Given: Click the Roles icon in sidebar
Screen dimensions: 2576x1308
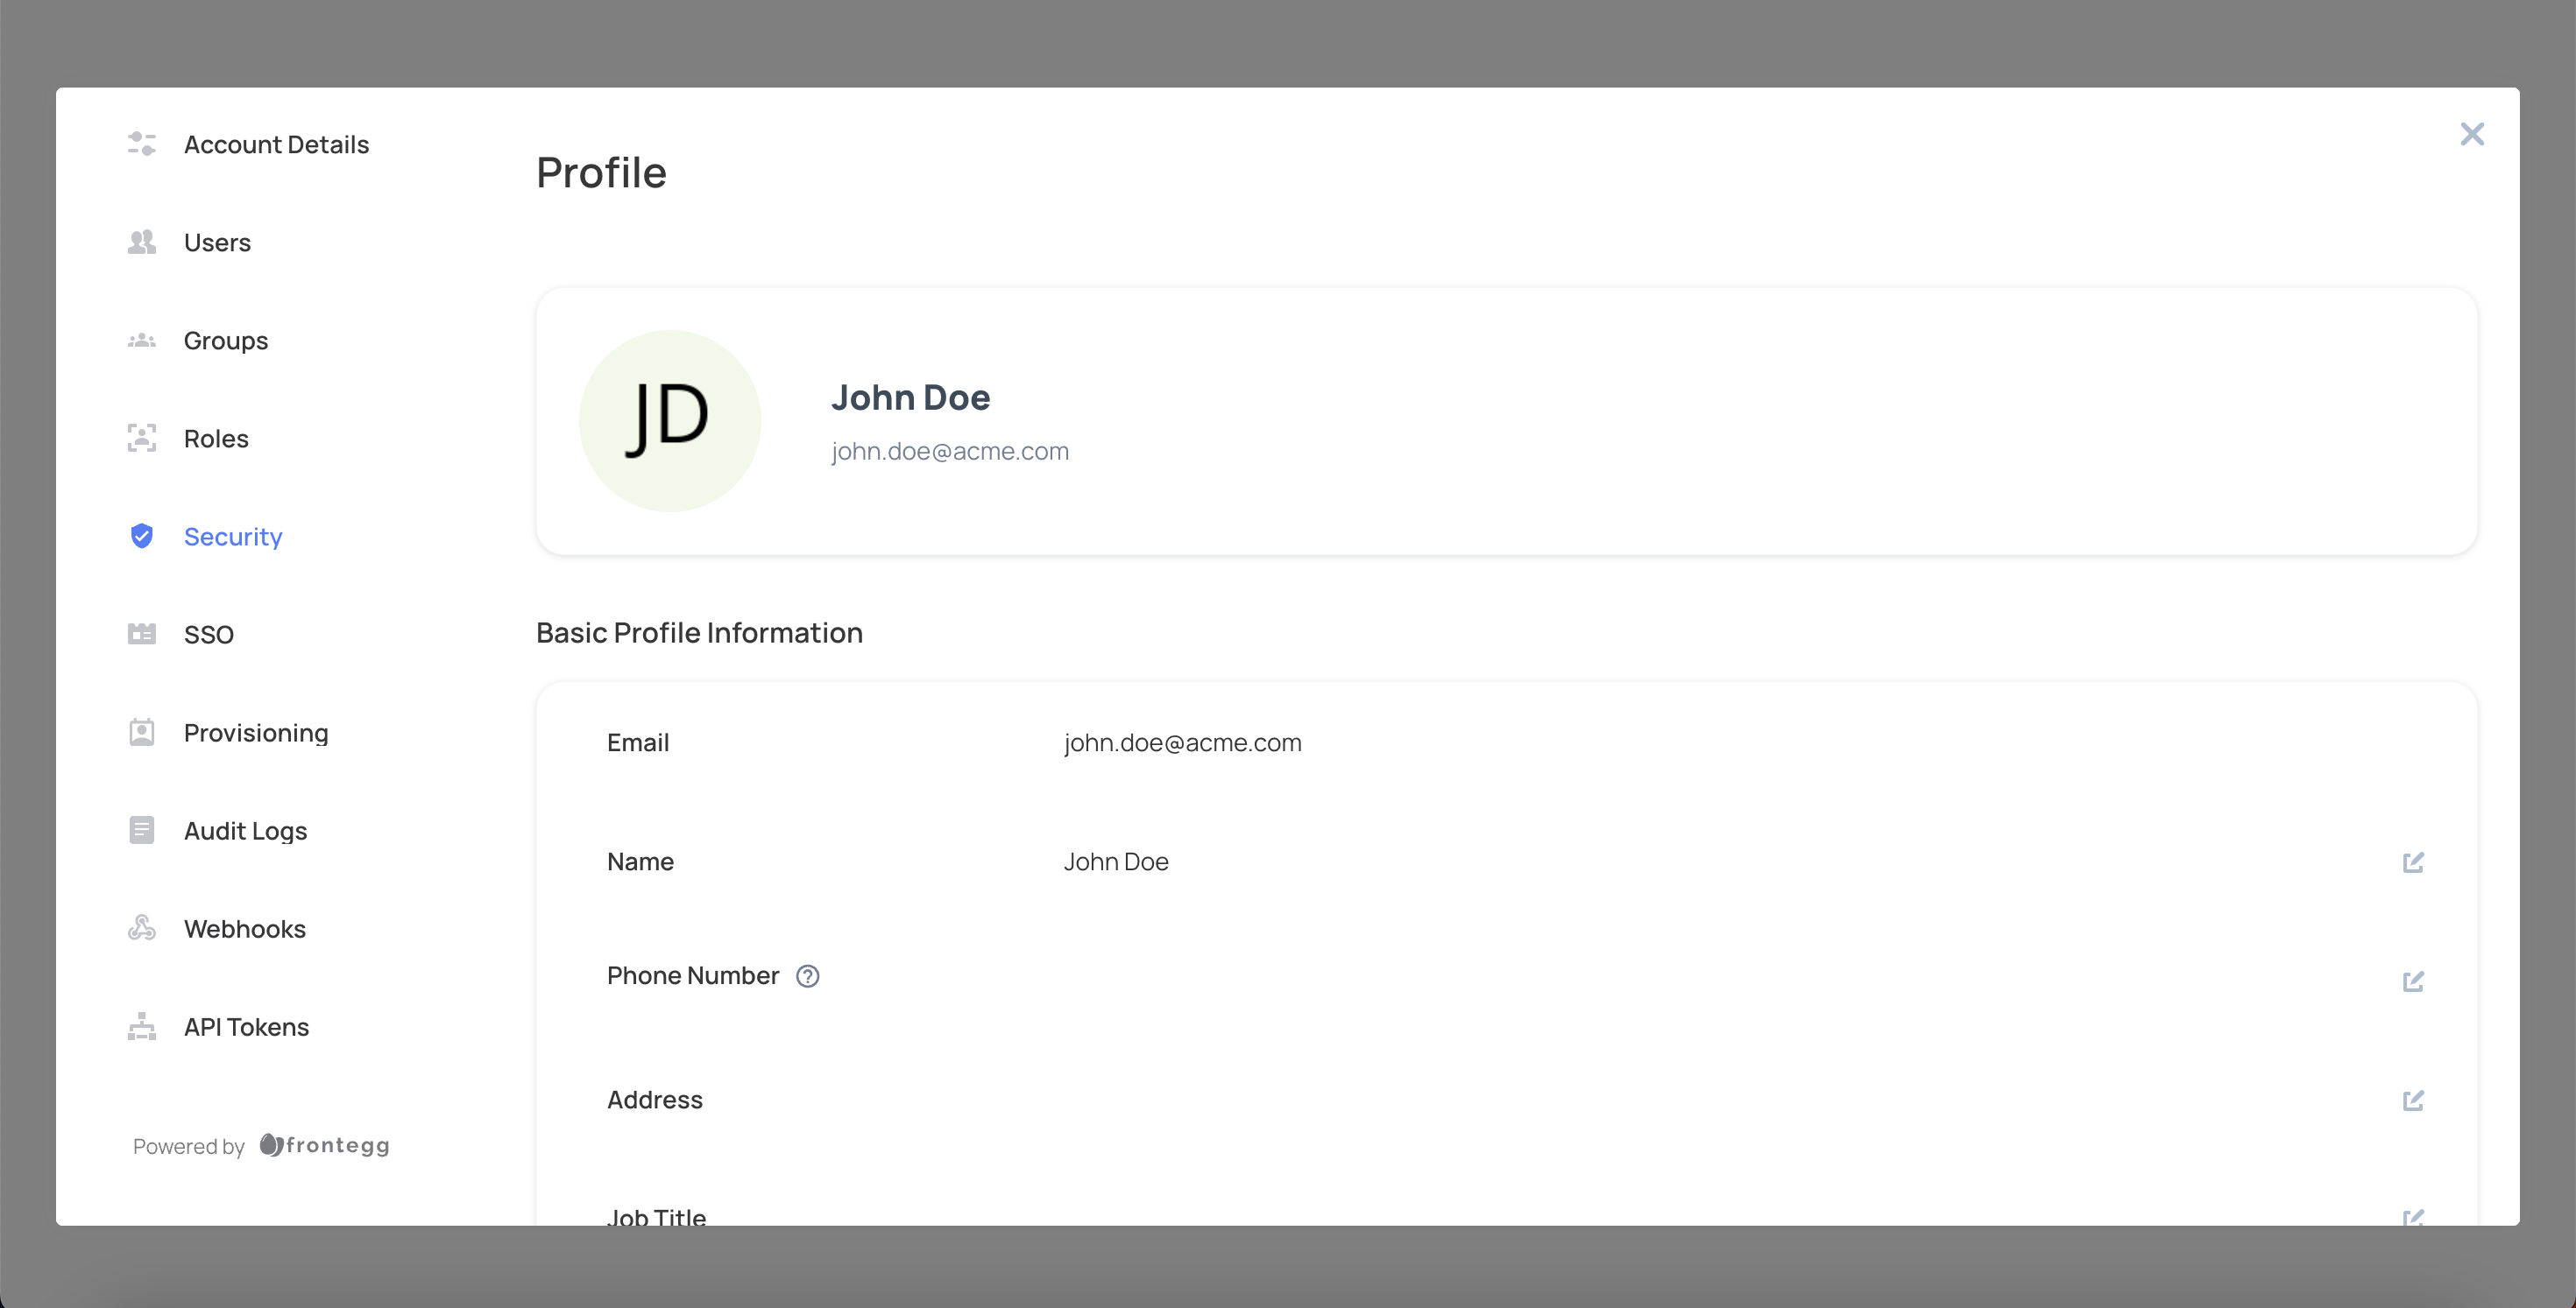Looking at the screenshot, I should pos(142,439).
